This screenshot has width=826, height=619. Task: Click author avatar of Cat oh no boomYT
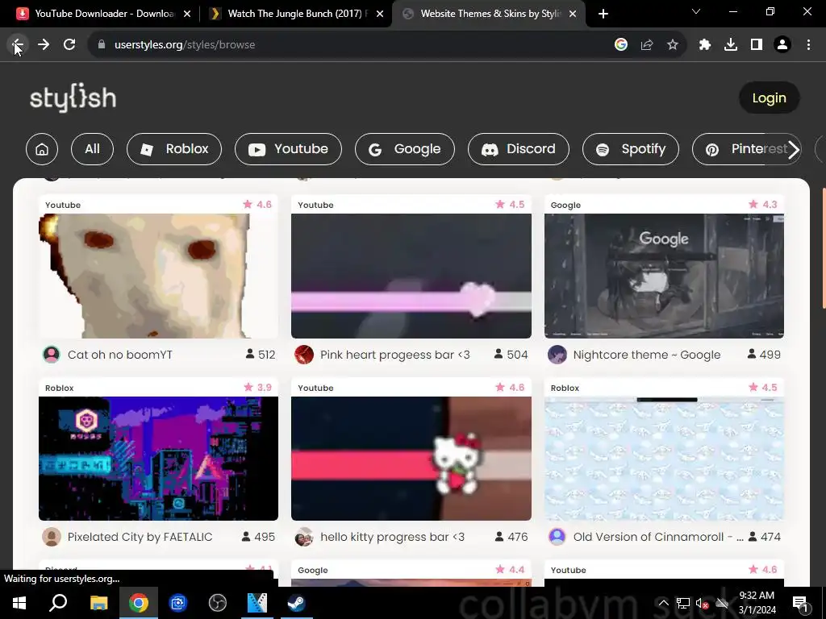(x=52, y=355)
